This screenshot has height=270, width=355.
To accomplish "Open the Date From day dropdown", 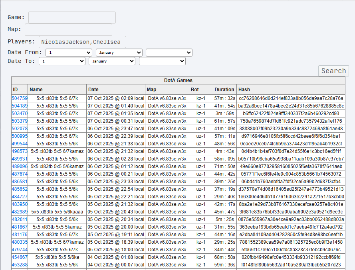I will 69,53.
